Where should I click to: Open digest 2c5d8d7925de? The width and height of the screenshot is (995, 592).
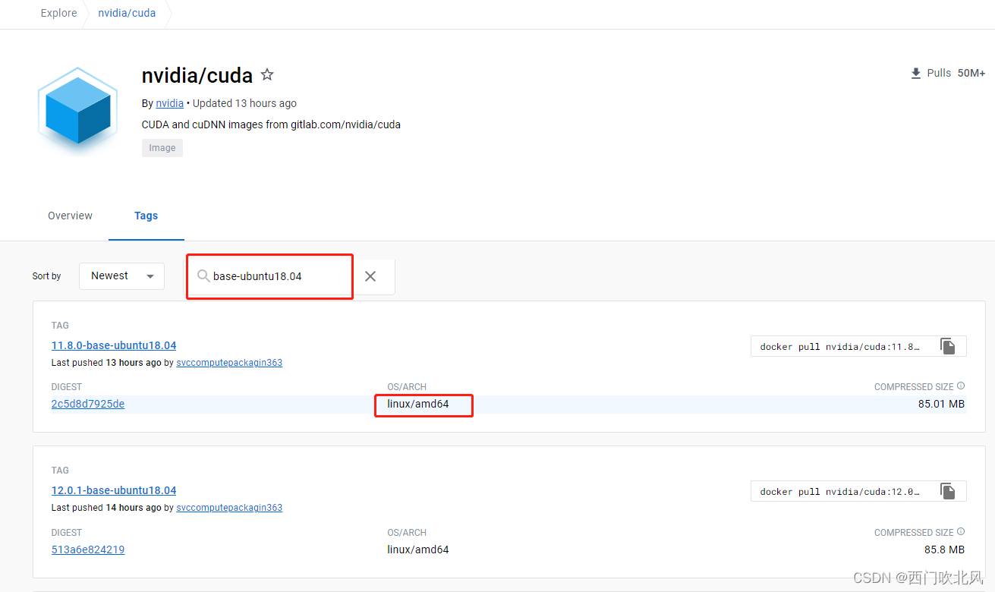click(88, 404)
